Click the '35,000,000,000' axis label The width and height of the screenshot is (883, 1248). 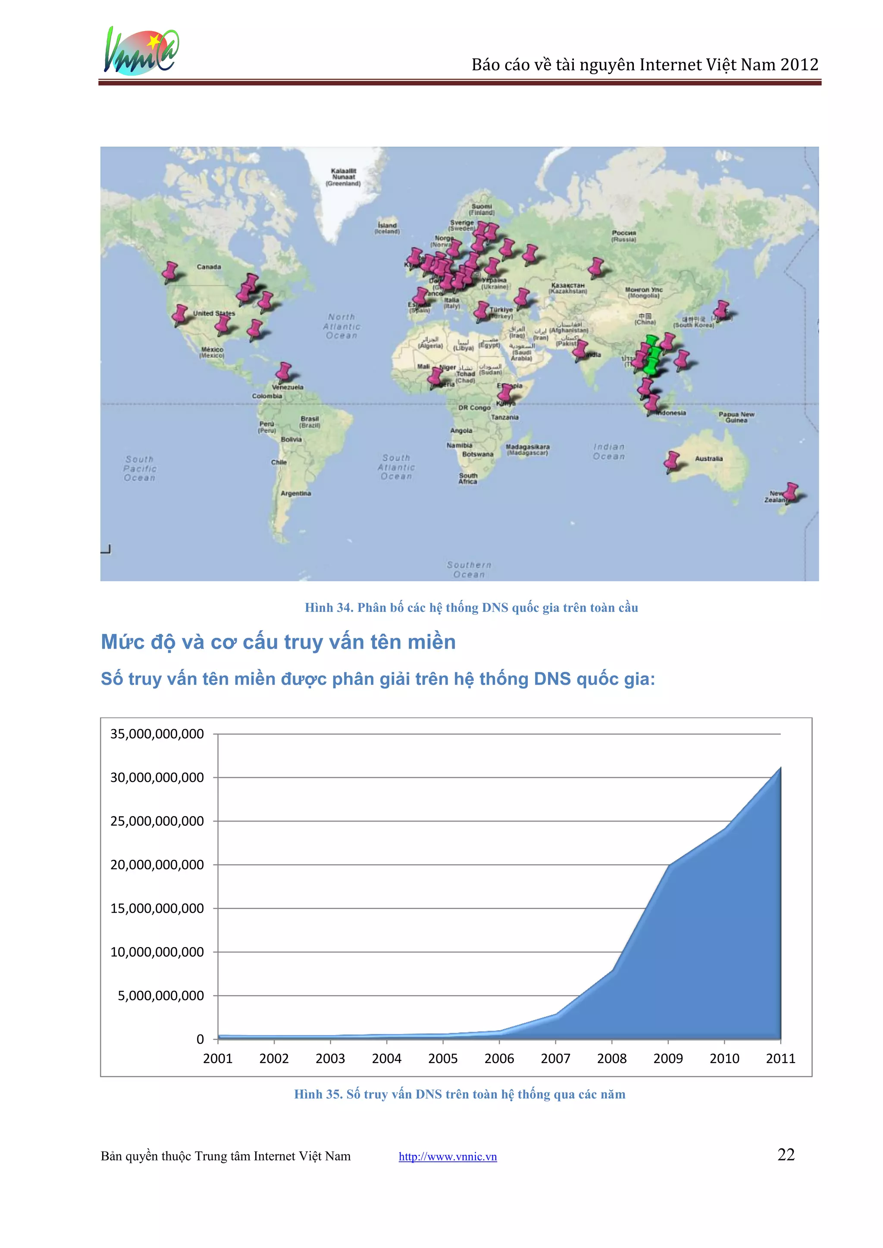[157, 734]
